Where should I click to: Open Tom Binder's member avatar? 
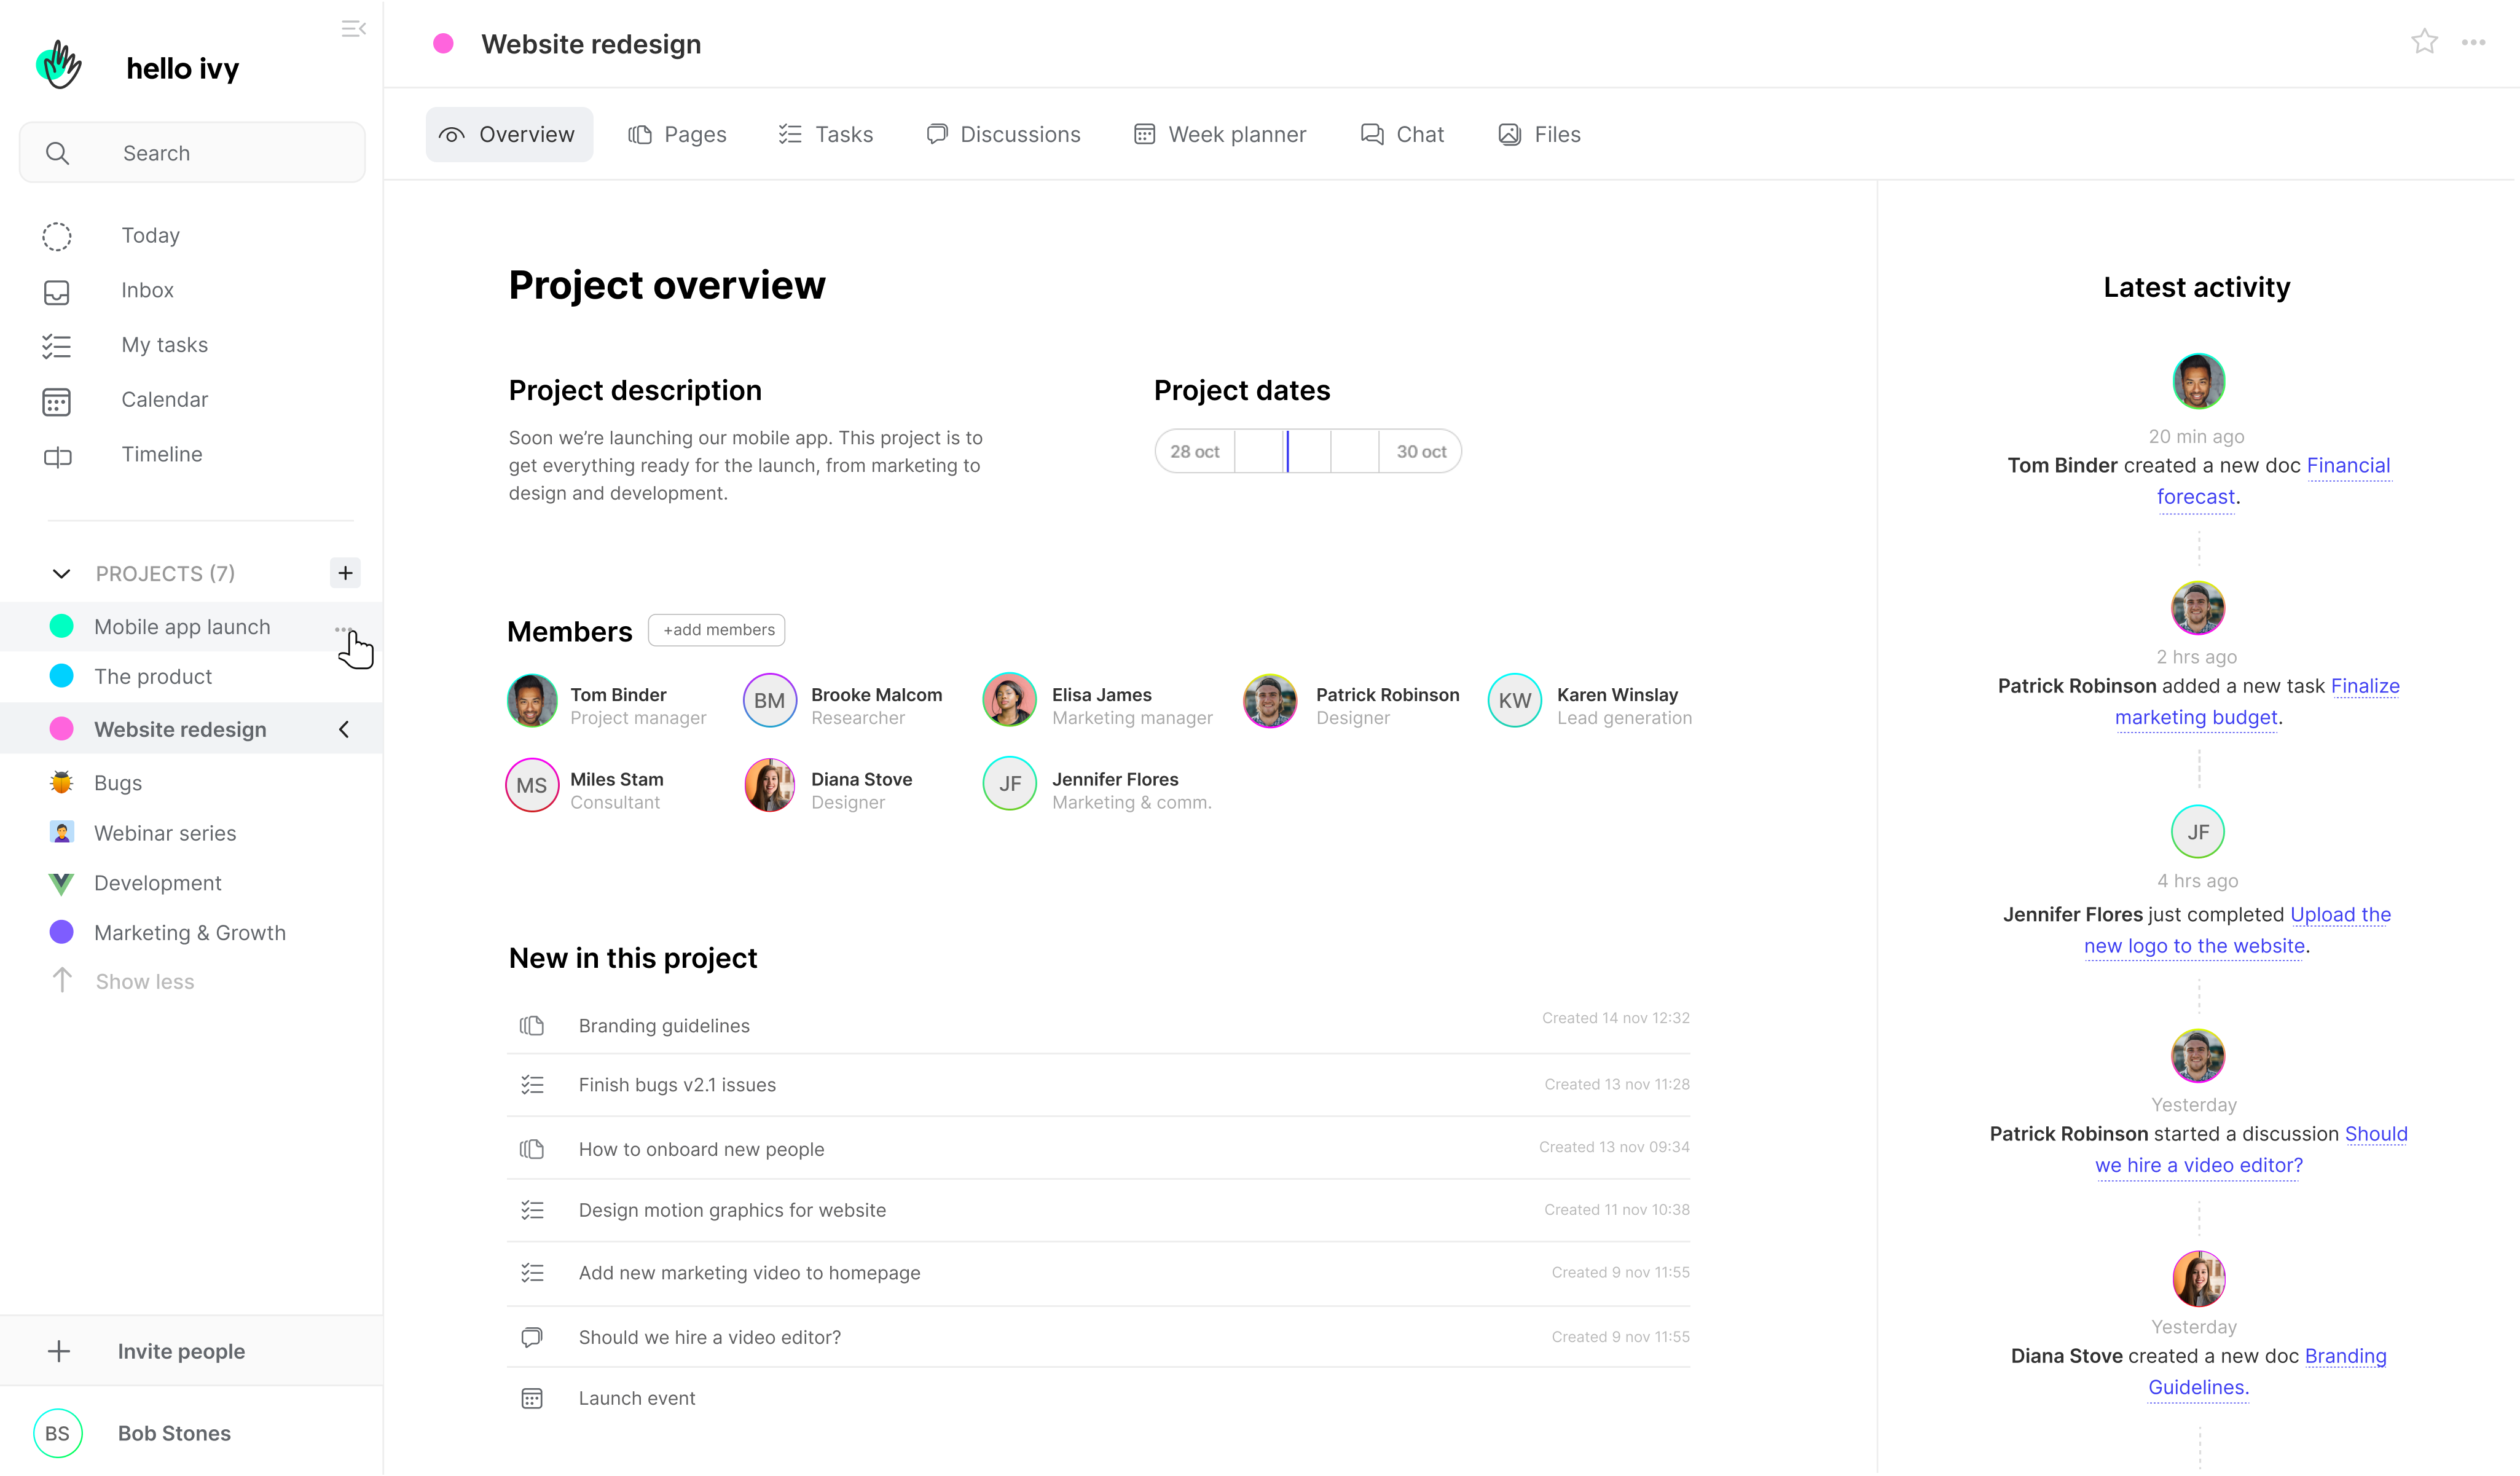point(531,700)
